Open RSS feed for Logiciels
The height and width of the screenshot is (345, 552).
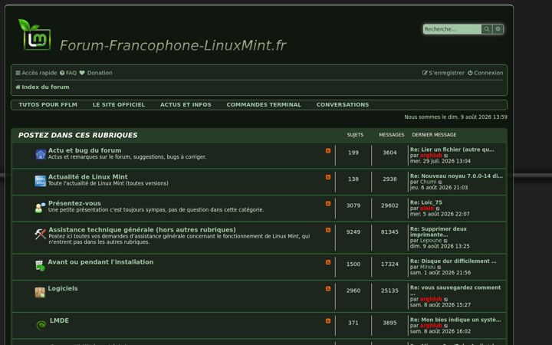pos(328,289)
